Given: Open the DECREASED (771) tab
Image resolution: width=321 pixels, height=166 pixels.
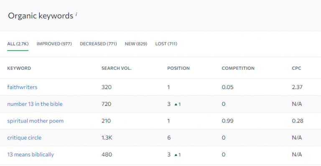Looking at the screenshot, I should [x=98, y=44].
